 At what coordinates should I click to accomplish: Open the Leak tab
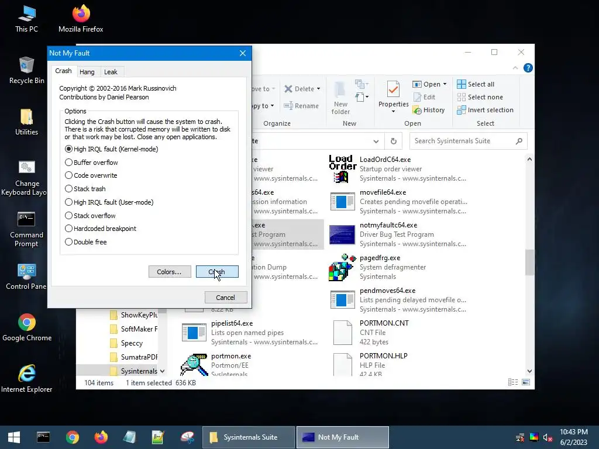click(x=111, y=72)
